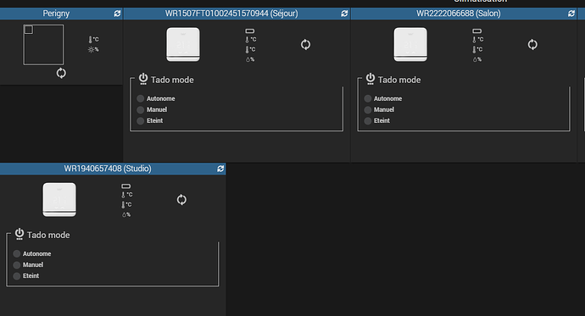Click the thermostat device image in Studio tile
Screen dimensions: 585x316
[59, 199]
